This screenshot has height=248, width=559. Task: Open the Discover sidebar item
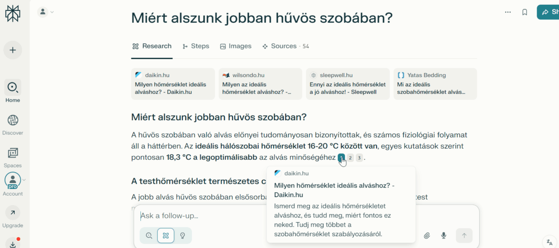(12, 125)
